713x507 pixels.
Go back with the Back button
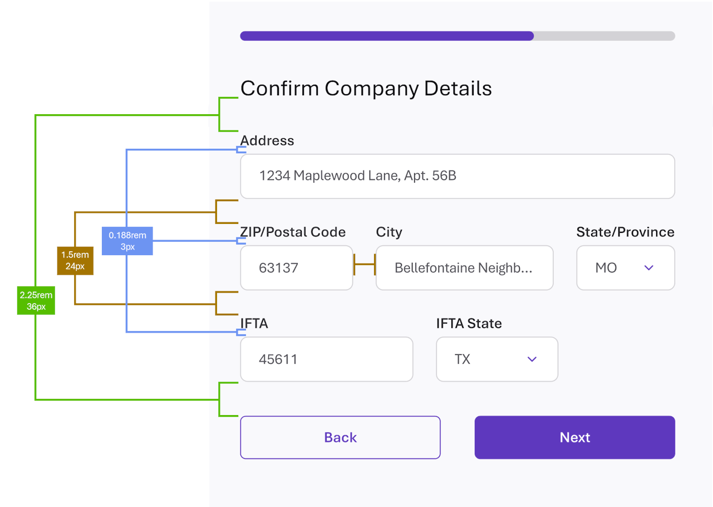(x=340, y=437)
